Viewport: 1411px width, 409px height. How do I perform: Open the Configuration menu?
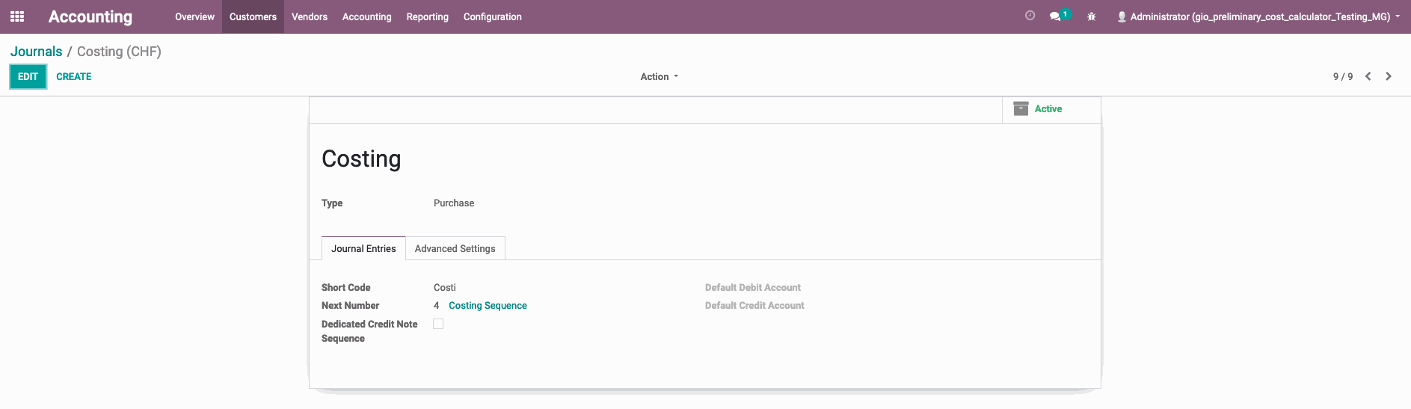click(493, 16)
